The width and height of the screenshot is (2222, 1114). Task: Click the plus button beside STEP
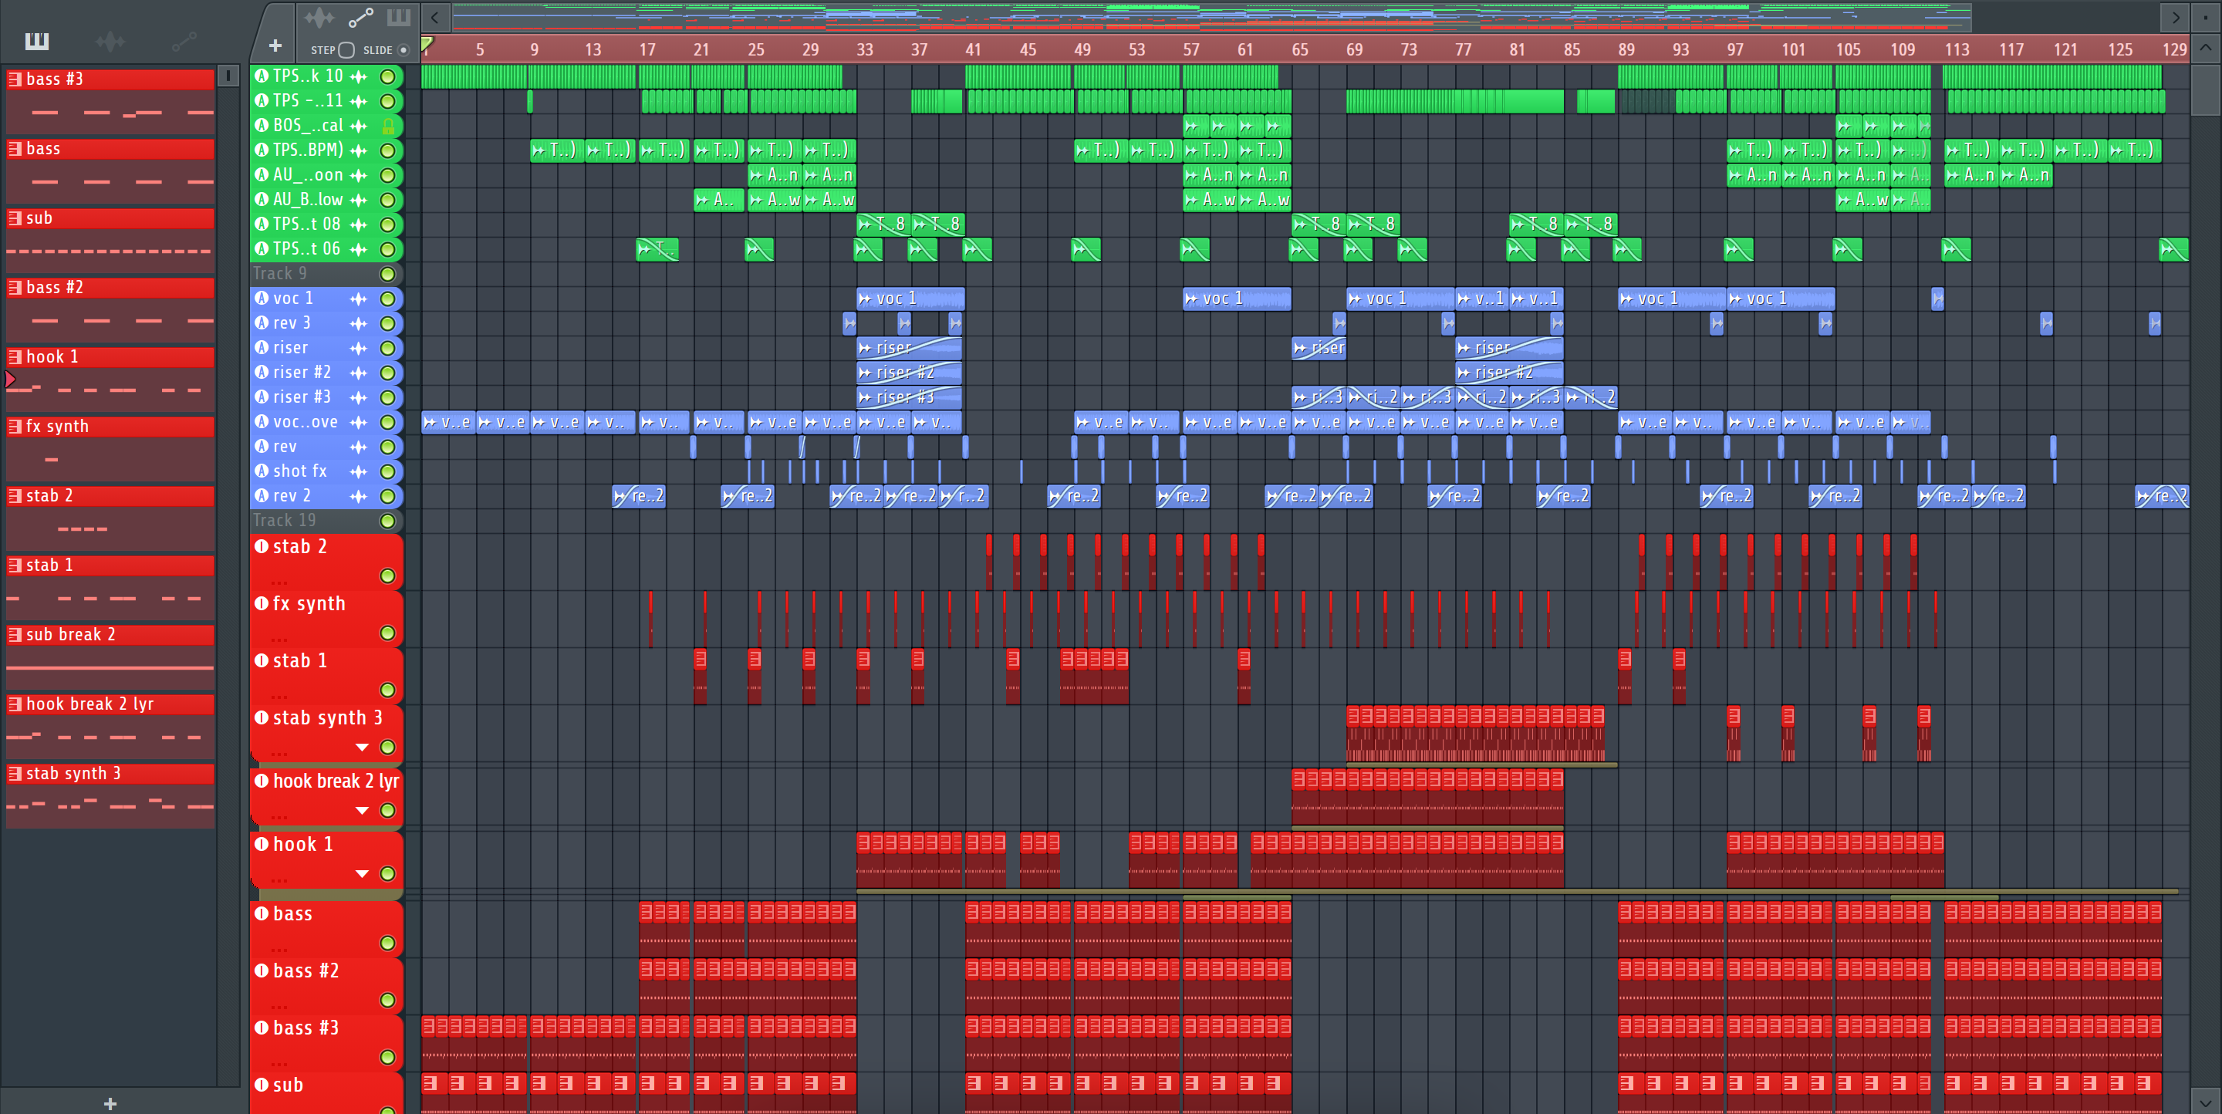(x=275, y=46)
